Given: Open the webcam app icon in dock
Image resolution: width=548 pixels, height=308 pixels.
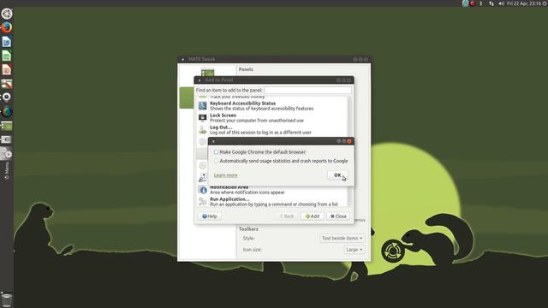Looking at the screenshot, I should coord(7,97).
